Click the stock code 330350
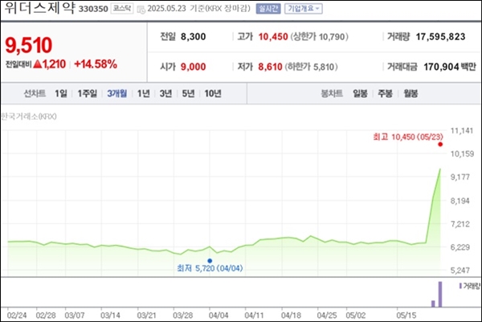482x322 pixels. (x=93, y=9)
